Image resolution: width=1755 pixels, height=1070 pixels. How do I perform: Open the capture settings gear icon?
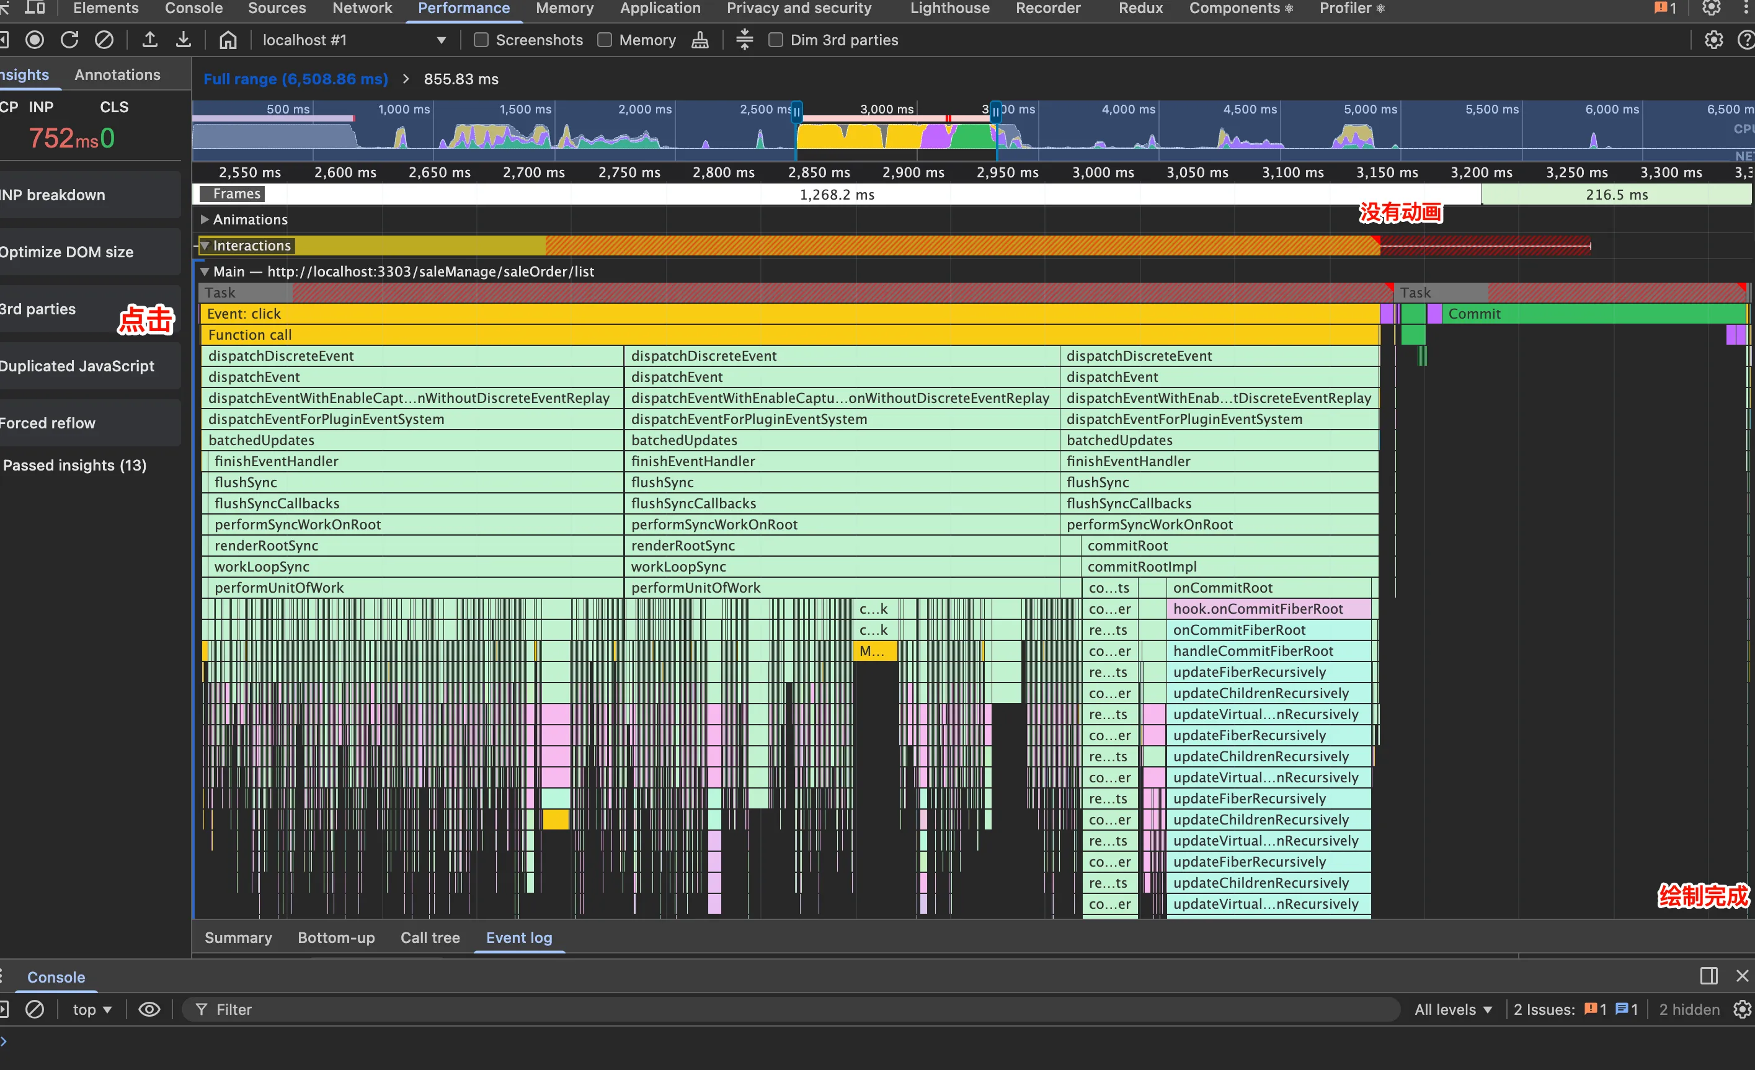coord(1713,40)
